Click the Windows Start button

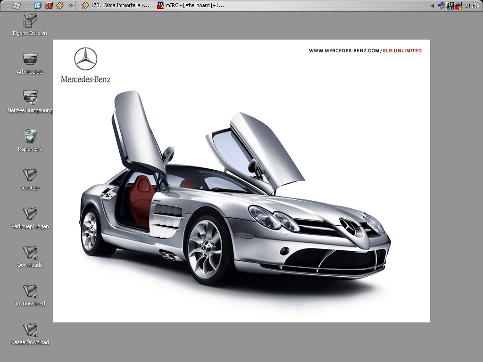coord(16,5)
